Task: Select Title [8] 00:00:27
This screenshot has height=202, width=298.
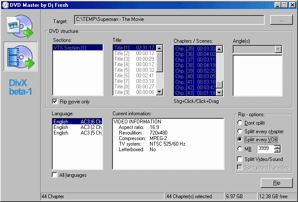Action: pos(135,87)
